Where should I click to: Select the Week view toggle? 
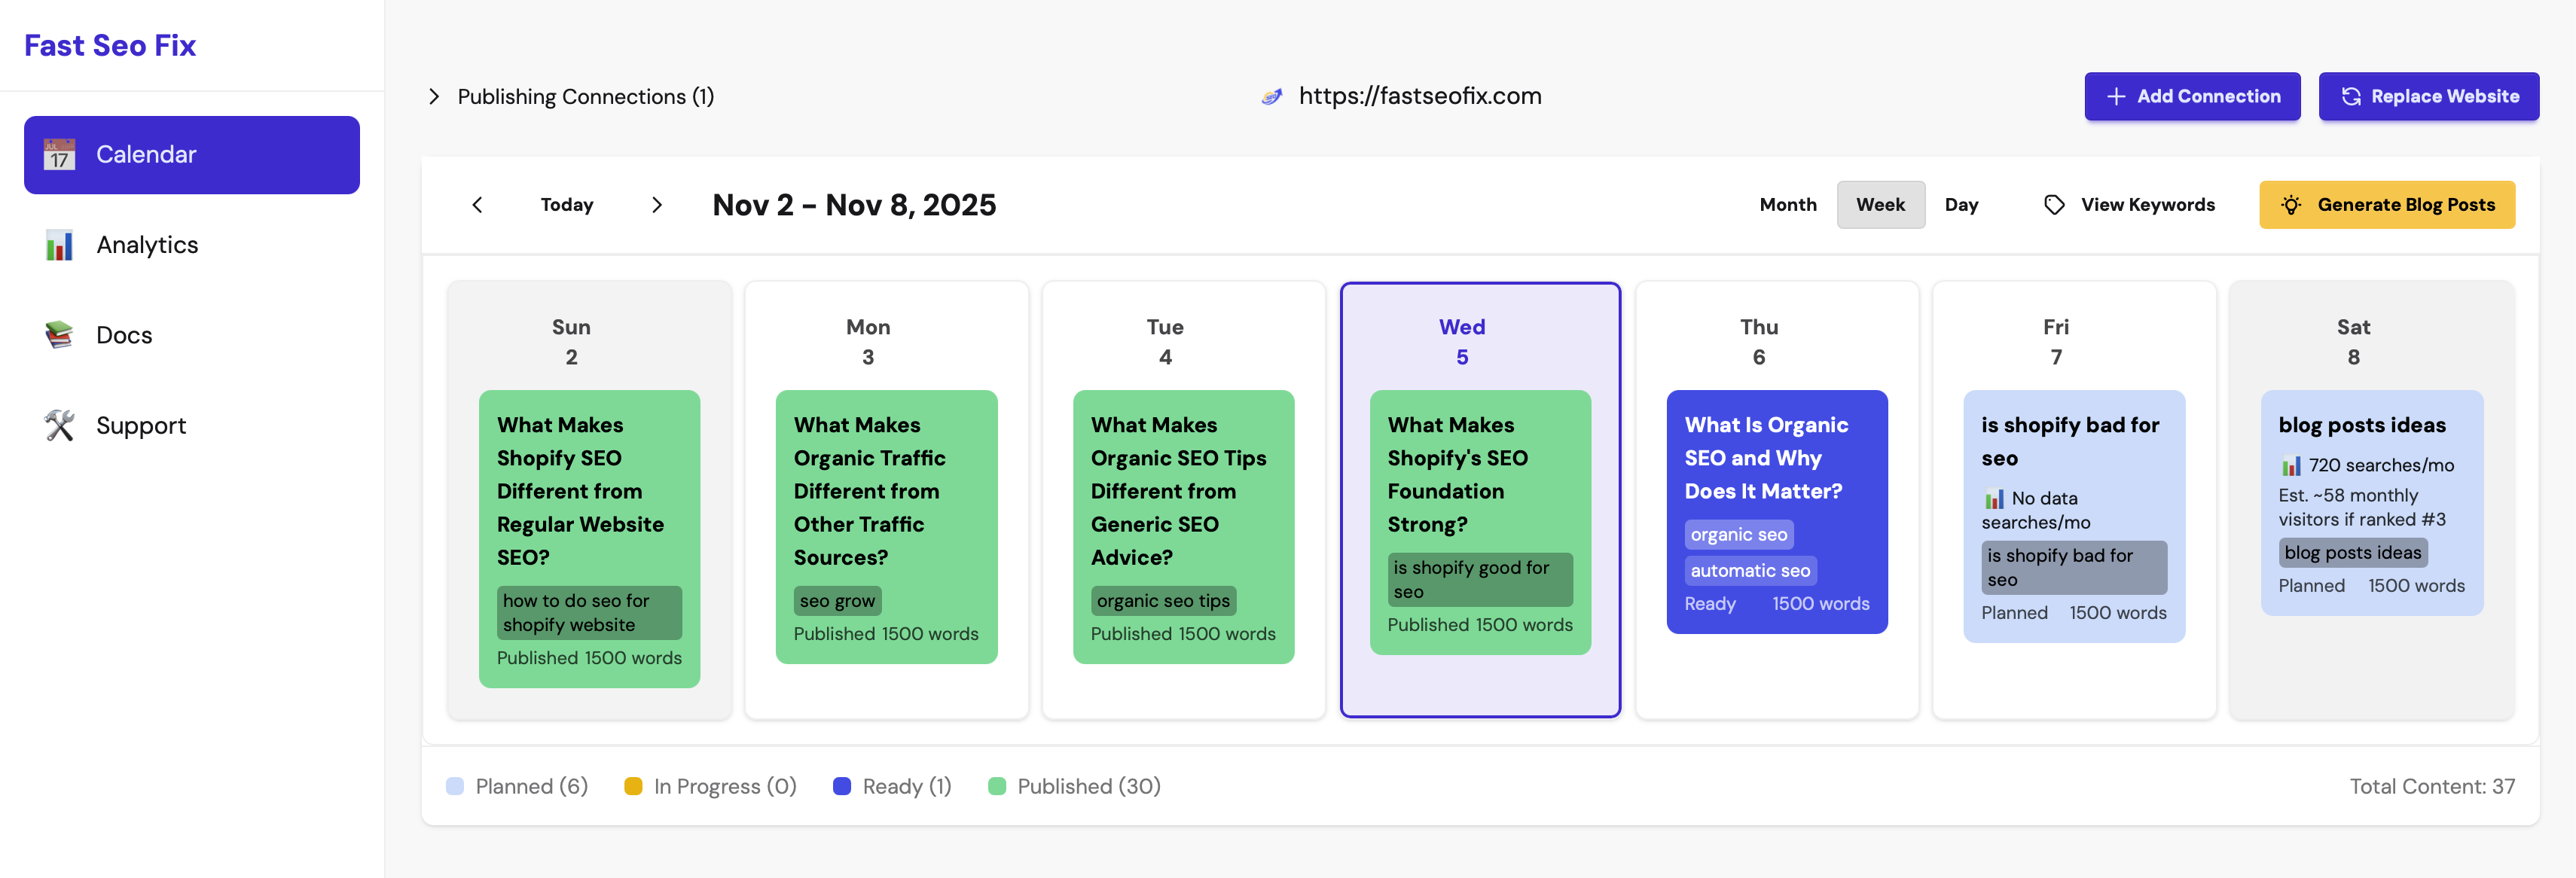[x=1879, y=205]
